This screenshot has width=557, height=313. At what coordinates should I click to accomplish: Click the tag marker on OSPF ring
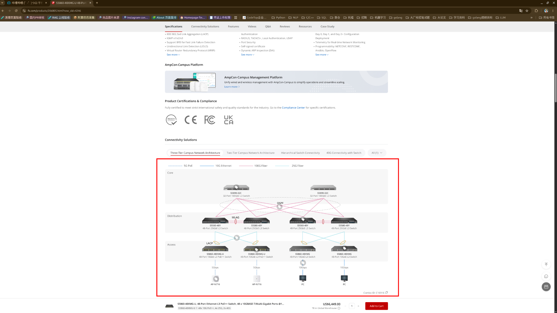point(280,207)
